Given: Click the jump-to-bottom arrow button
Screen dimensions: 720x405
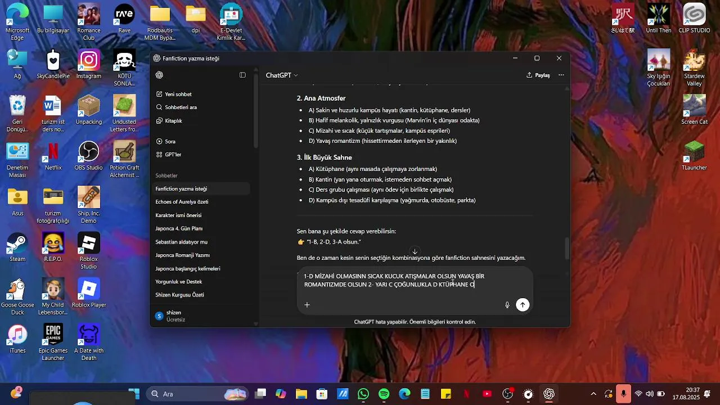Looking at the screenshot, I should 415,251.
